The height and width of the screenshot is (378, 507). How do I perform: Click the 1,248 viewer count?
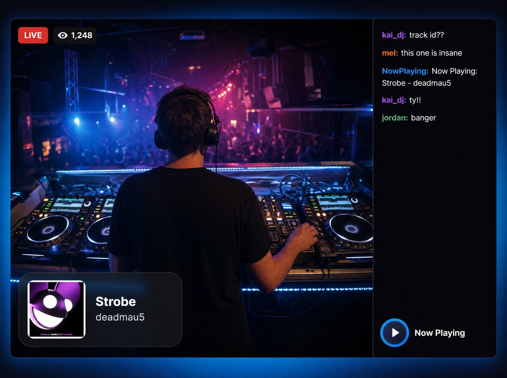coord(82,35)
